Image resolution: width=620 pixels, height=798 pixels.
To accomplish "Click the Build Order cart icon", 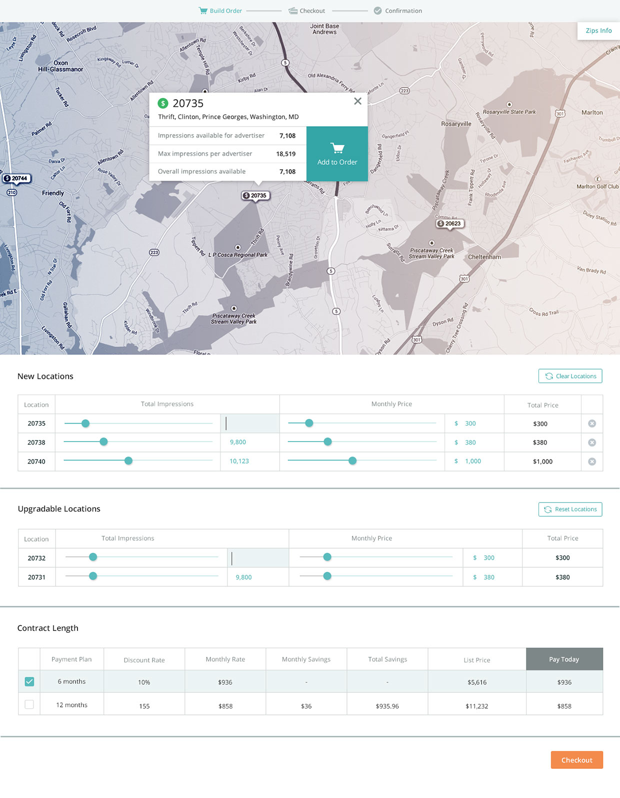I will pyautogui.click(x=203, y=11).
